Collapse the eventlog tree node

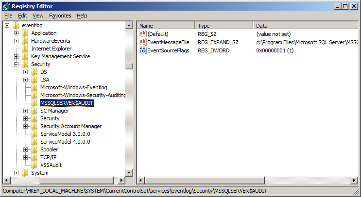pyautogui.click(x=7, y=25)
